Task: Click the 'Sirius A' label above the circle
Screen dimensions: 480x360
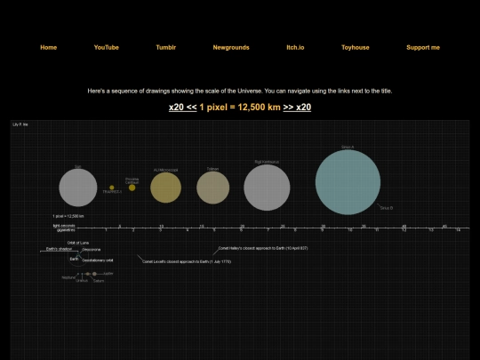Action: (348, 148)
